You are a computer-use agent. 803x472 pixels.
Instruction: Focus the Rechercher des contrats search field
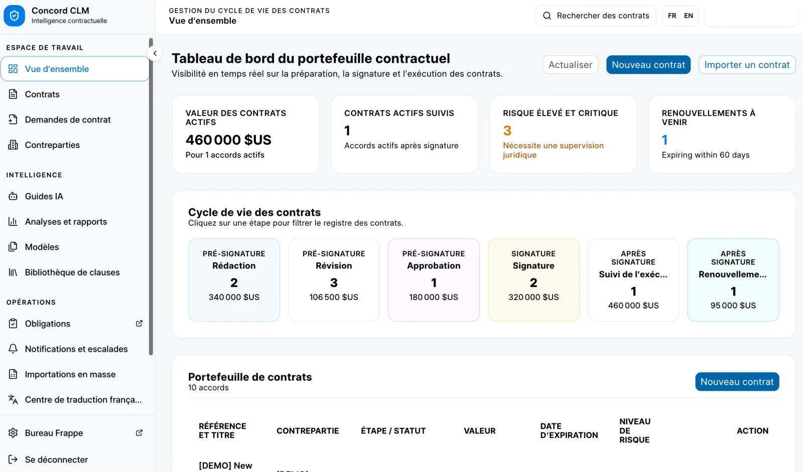tap(596, 16)
